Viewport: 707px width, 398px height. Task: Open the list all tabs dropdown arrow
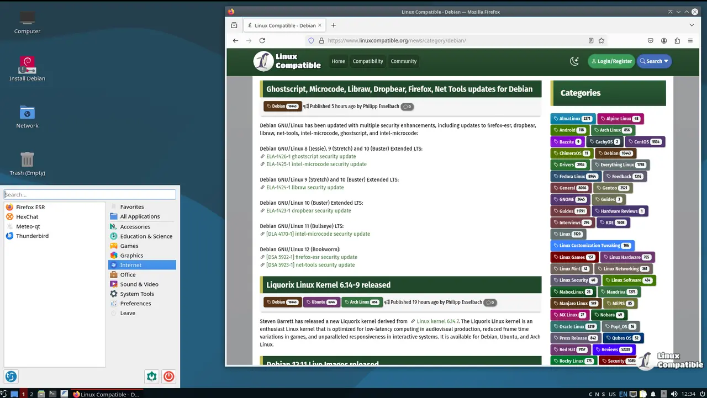pyautogui.click(x=692, y=25)
